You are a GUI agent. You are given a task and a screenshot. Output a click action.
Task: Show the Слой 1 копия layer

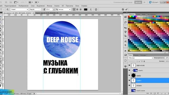(129, 91)
